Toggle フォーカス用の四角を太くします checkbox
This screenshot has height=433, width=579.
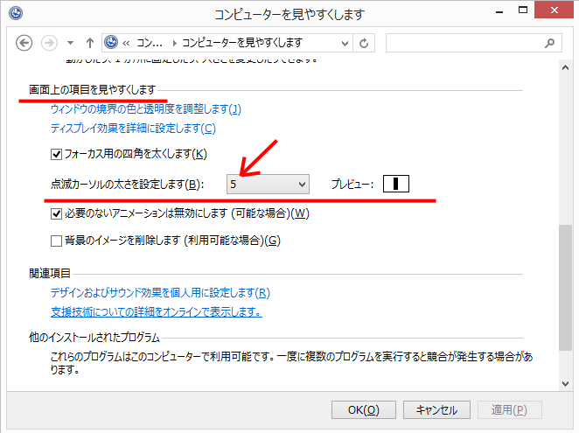tap(58, 155)
